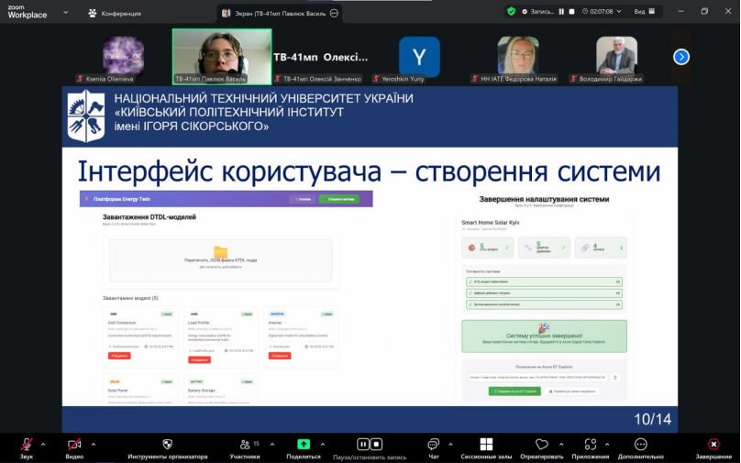Click the green encryption shield icon at top
This screenshot has height=463, width=741.
pyautogui.click(x=511, y=12)
